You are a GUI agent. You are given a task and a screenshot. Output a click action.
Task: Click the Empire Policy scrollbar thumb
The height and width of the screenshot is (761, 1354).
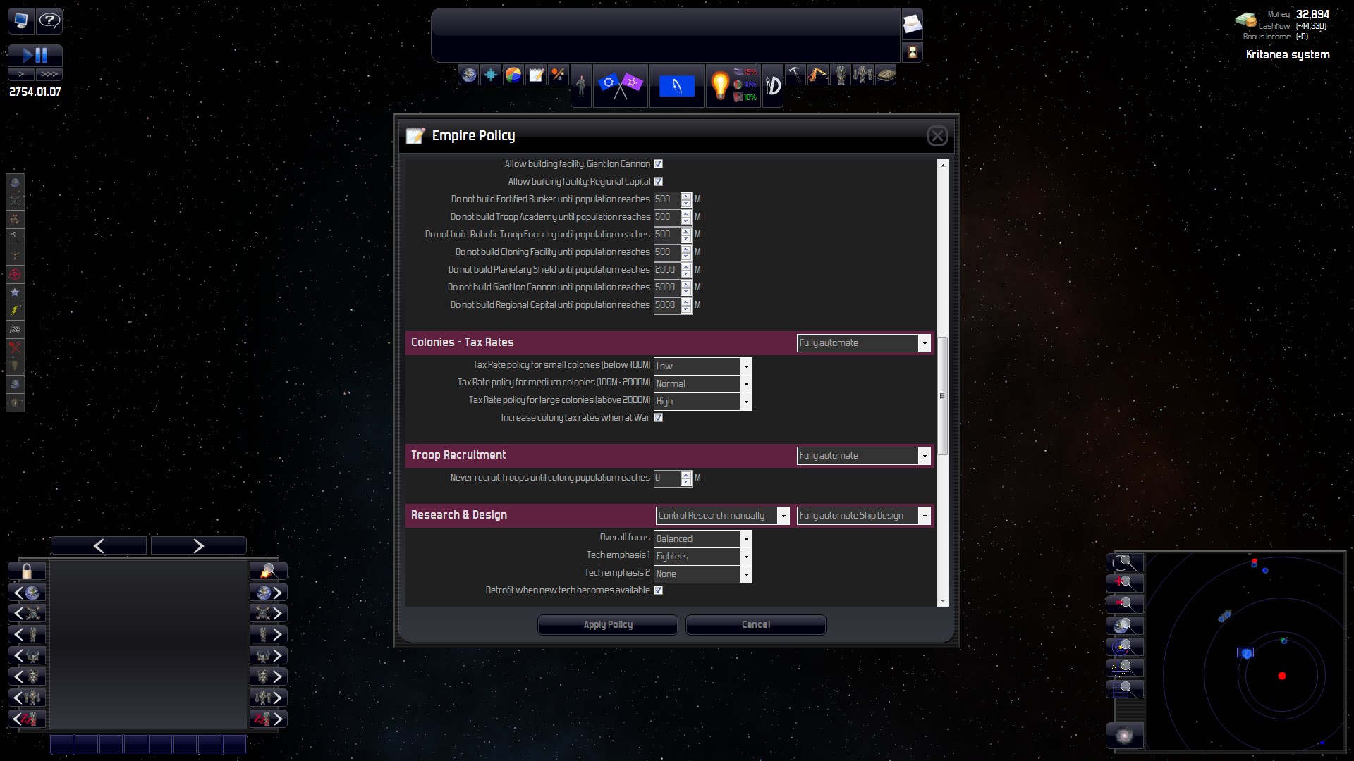(x=942, y=396)
